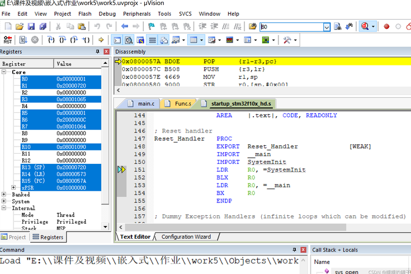The image size is (411, 274).
Task: Expand the Banked register group
Action: pyautogui.click(x=4, y=194)
